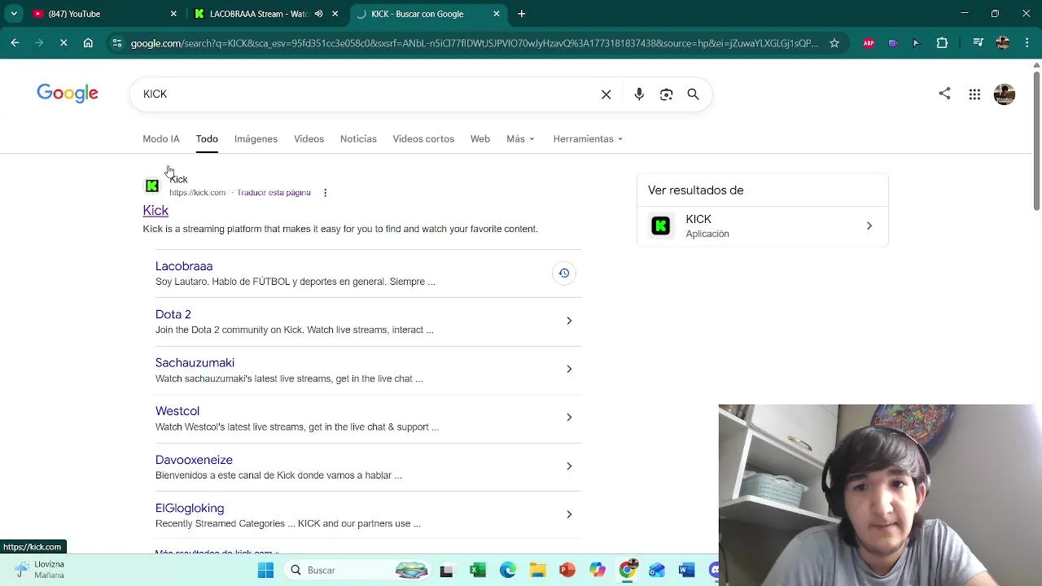Open the Davooxeneize sitelink
Image resolution: width=1042 pixels, height=586 pixels.
point(194,460)
